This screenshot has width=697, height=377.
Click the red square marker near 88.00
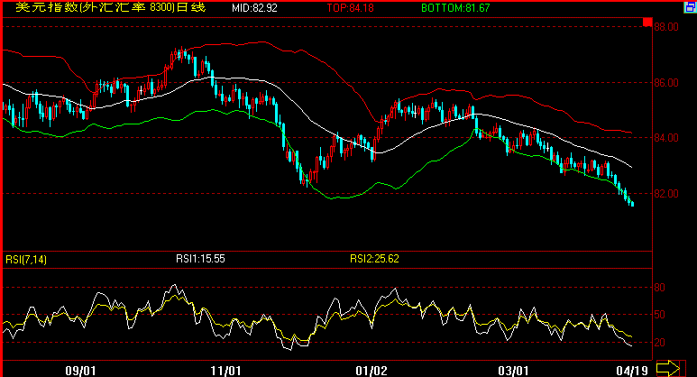(647, 23)
